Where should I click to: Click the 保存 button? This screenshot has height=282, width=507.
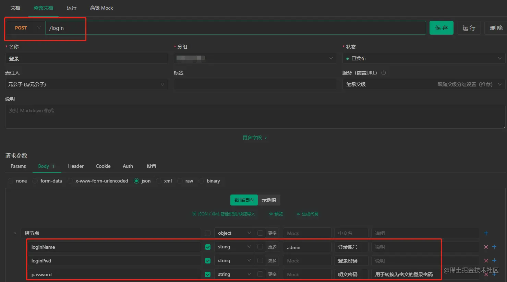pyautogui.click(x=441, y=28)
